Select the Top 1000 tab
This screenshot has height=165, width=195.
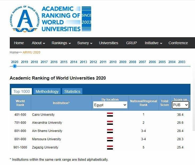[22, 92]
